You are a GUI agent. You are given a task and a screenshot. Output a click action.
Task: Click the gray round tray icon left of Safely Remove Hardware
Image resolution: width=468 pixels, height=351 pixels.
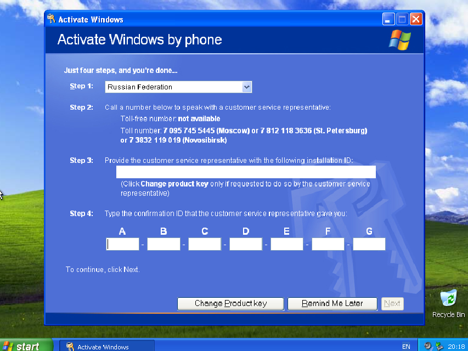coord(428,346)
